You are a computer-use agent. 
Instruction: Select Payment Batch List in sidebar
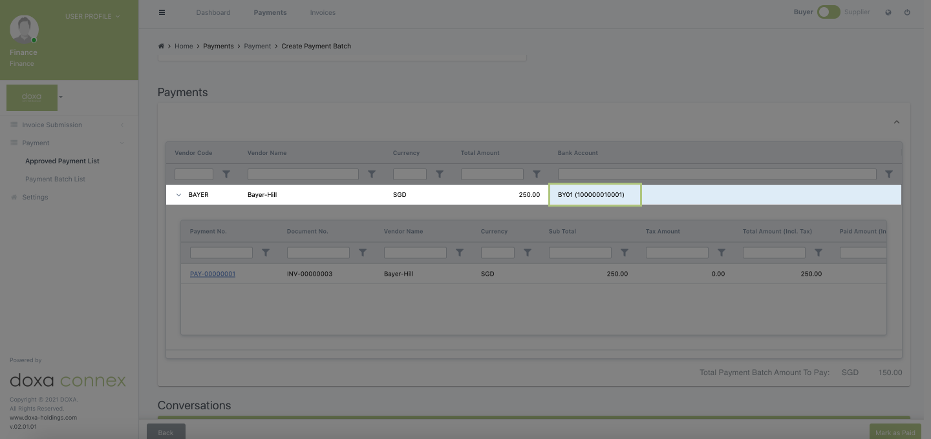pos(55,179)
